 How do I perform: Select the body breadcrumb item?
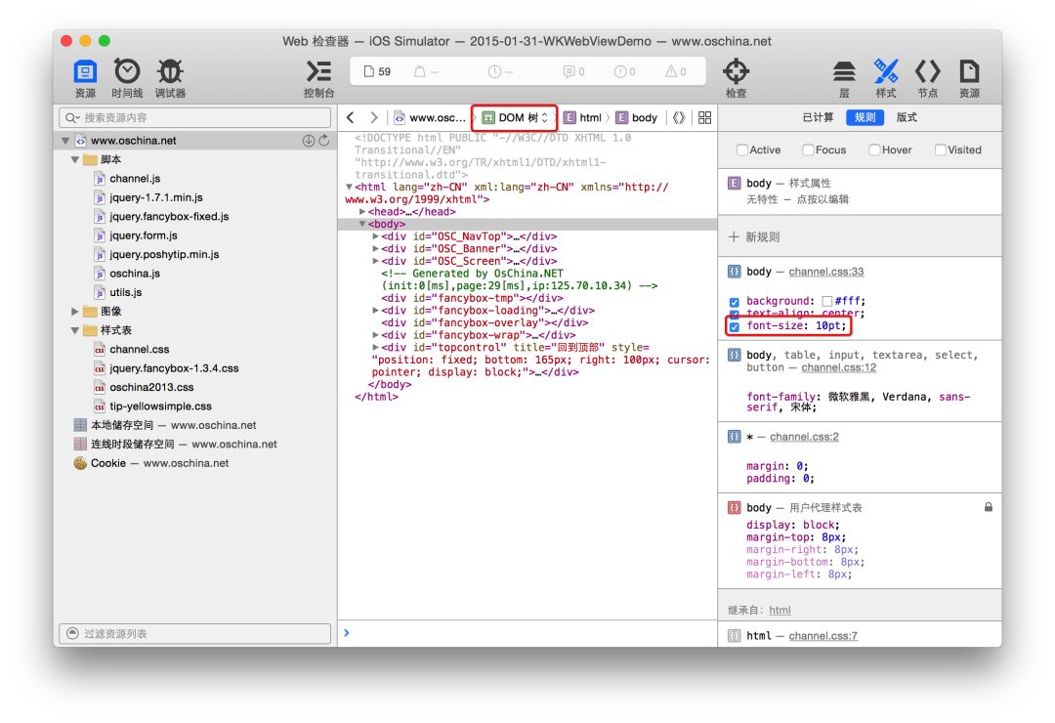point(637,118)
